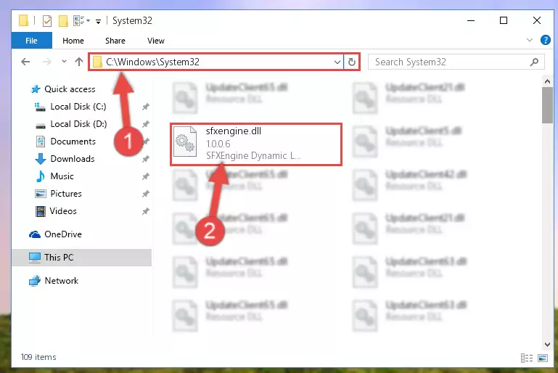Image resolution: width=558 pixels, height=373 pixels.
Task: Click the scrollbar up arrow
Action: pyautogui.click(x=547, y=81)
